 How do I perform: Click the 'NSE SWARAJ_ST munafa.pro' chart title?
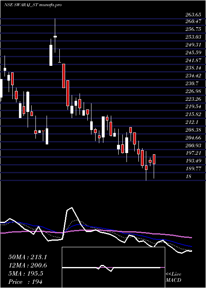pos(33,5)
